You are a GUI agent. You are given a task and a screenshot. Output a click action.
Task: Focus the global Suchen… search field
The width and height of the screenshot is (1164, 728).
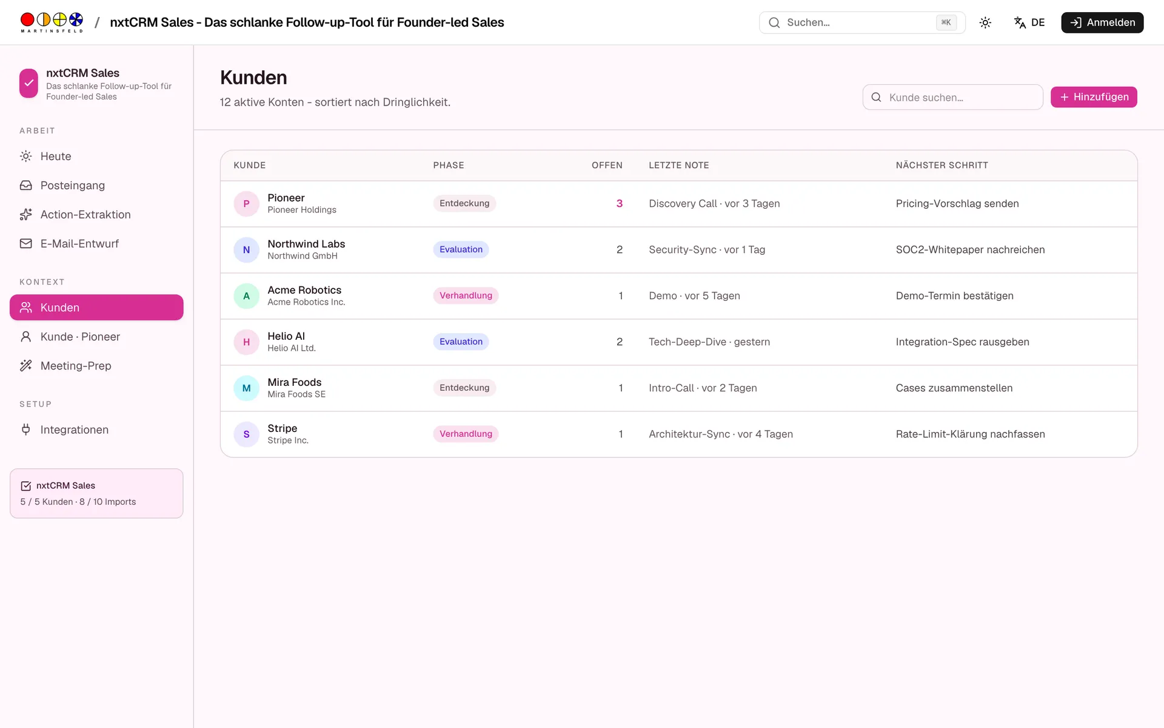[x=862, y=22]
